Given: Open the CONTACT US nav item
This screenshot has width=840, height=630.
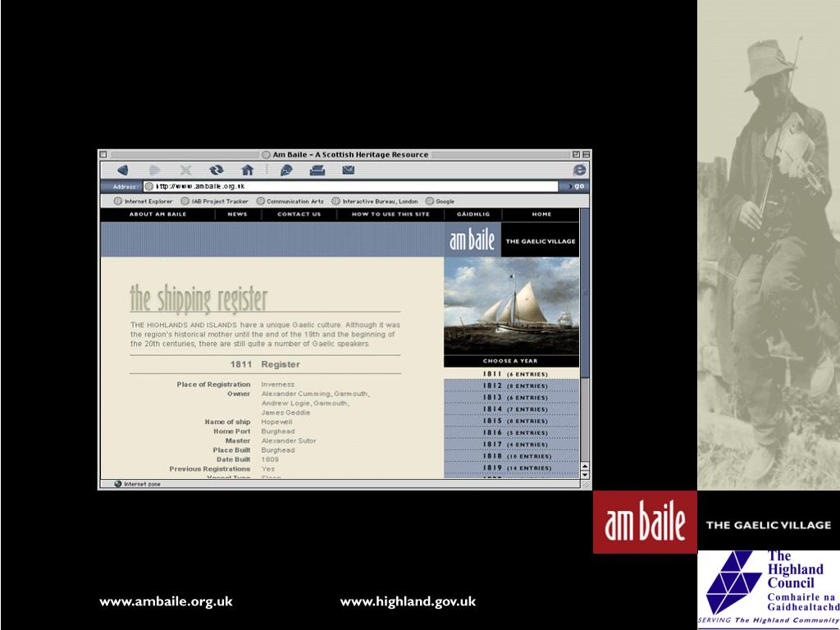Looking at the screenshot, I should tap(299, 214).
